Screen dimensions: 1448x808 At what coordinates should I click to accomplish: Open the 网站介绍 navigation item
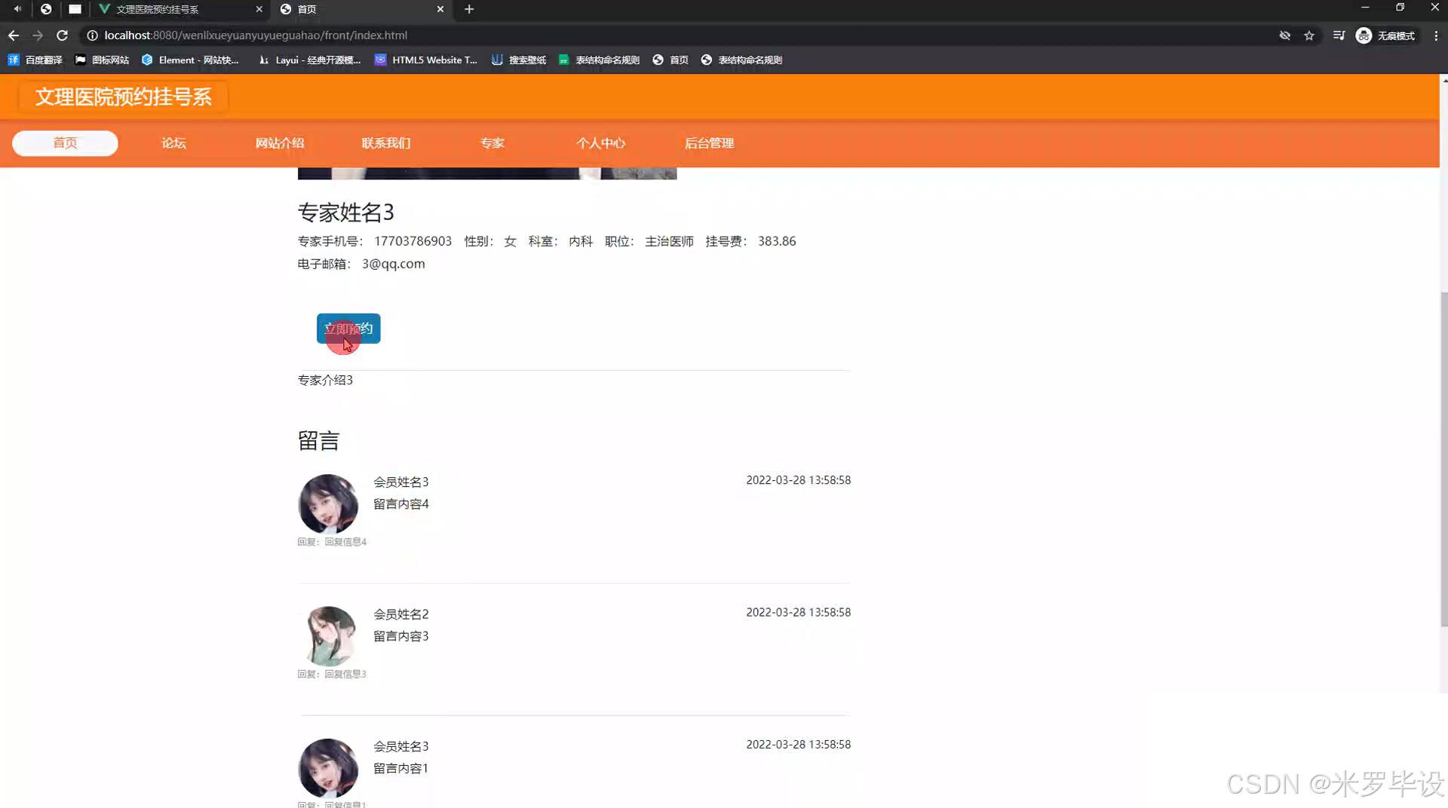(280, 143)
